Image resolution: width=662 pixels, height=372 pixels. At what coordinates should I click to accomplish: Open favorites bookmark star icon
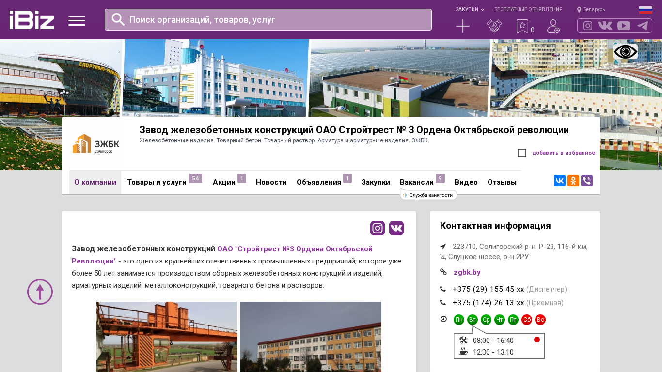522,26
